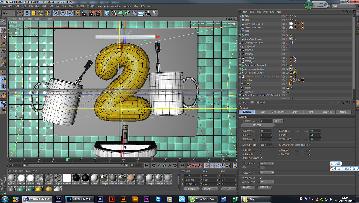Image resolution: width=359 pixels, height=203 pixels.
Task: Open the 对象(相对) coordinate mode dropdown
Action: point(192,189)
